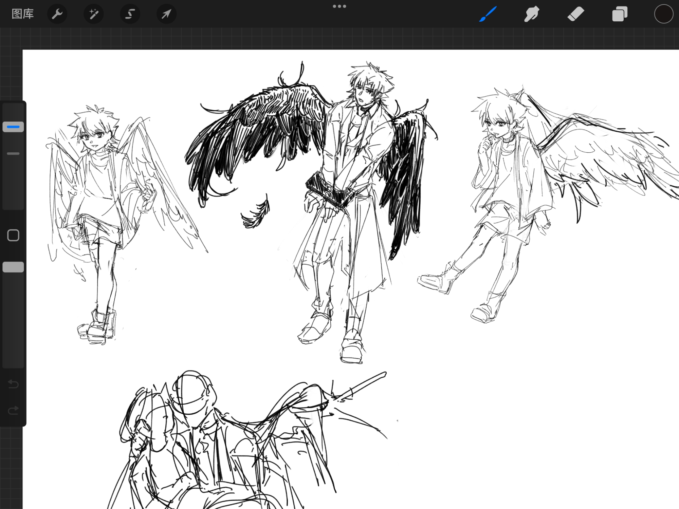This screenshot has width=679, height=509.
Task: Open the Layers panel
Action: tap(620, 14)
